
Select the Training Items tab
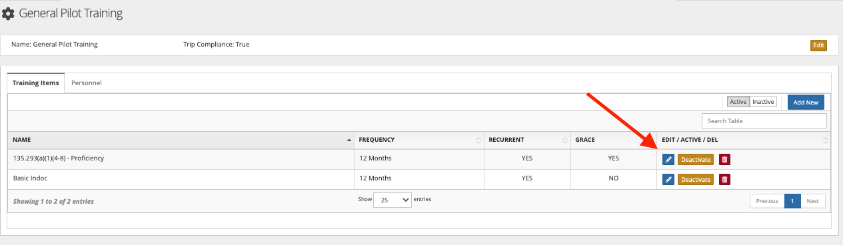point(36,83)
